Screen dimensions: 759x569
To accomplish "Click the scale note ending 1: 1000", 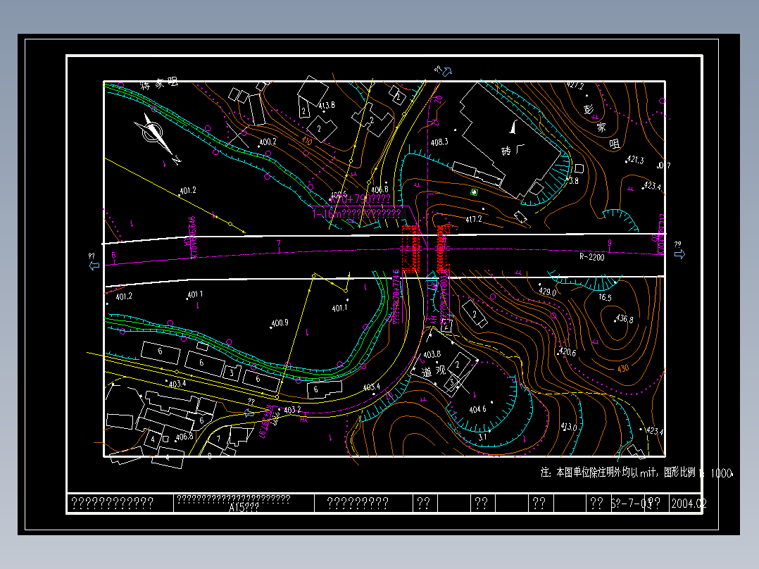I will (636, 473).
